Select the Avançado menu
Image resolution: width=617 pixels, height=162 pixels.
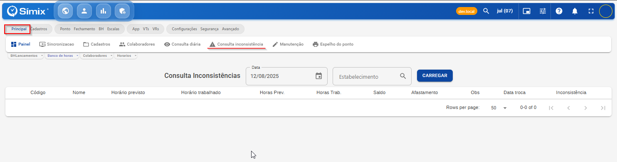coord(230,29)
